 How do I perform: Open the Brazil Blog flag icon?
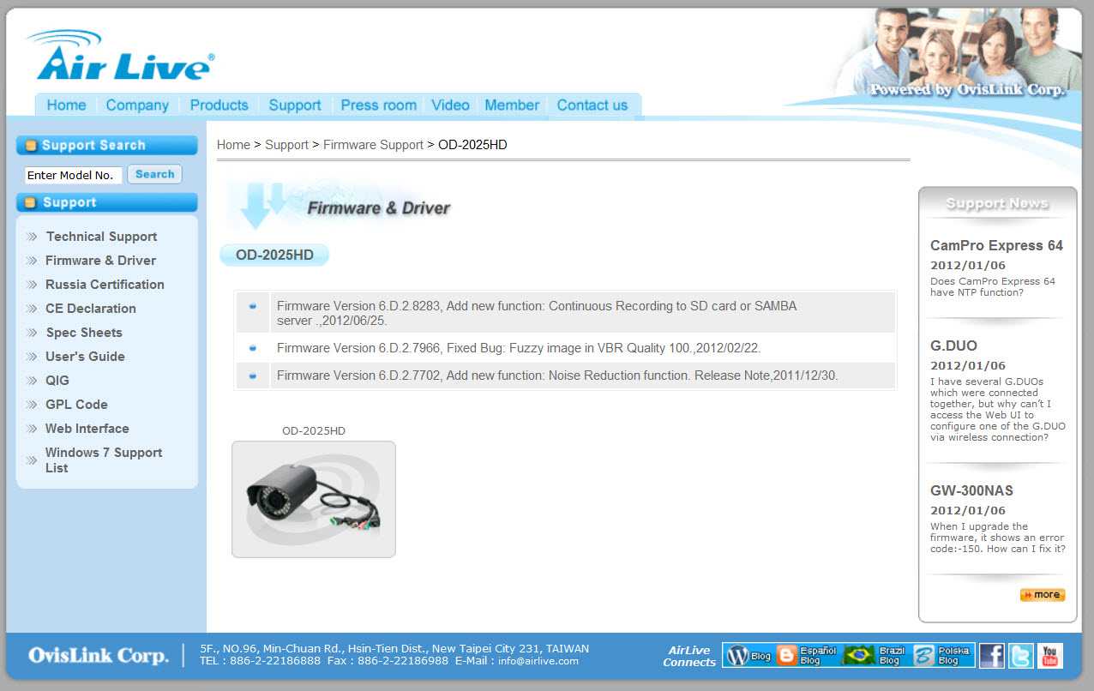[x=875, y=656]
